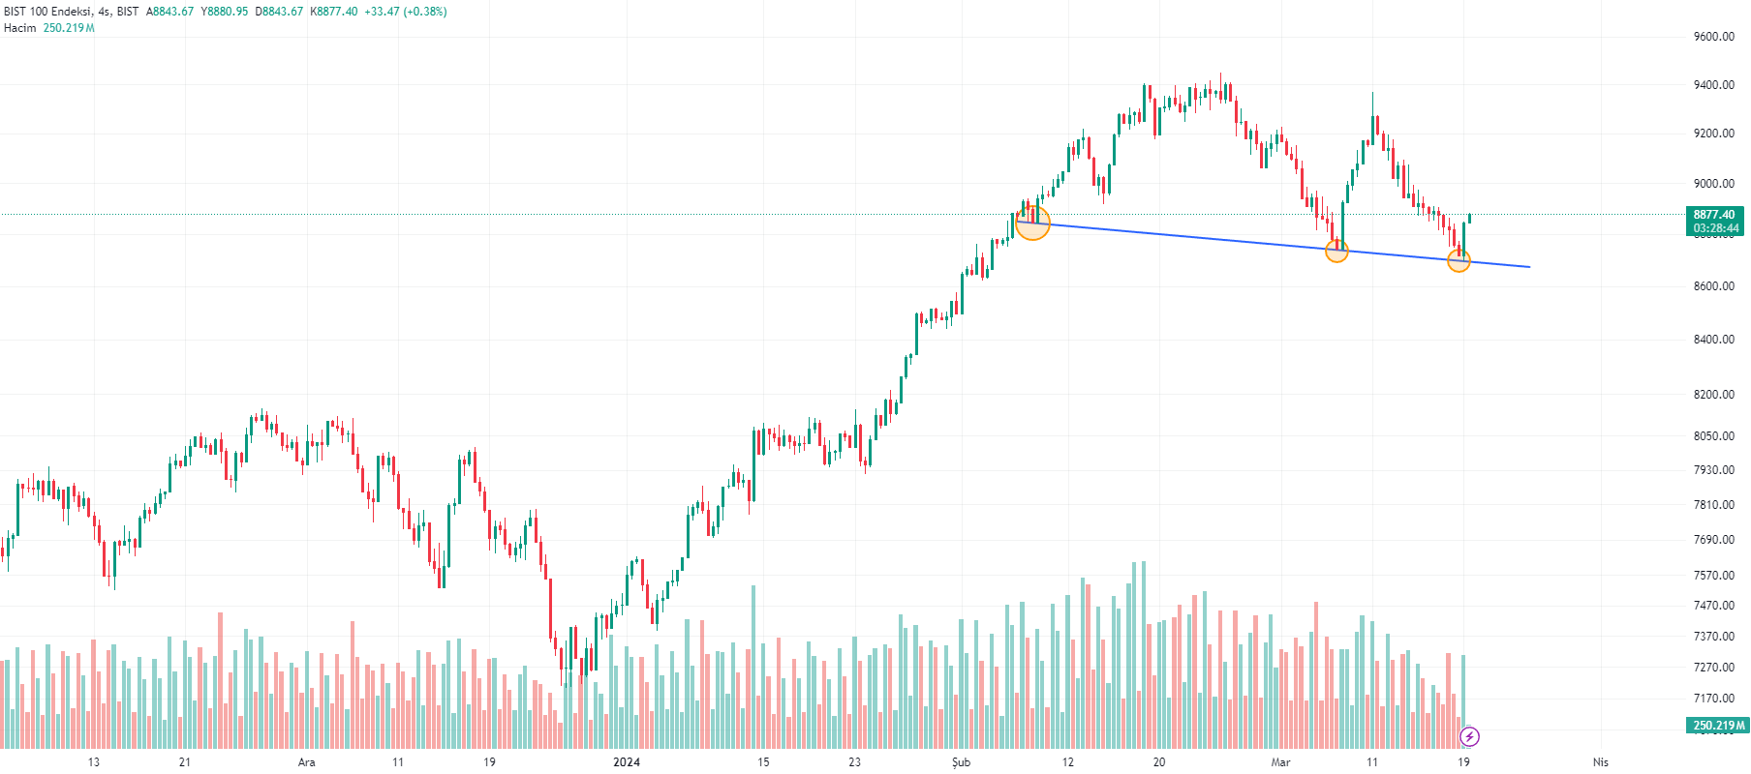Select the middle orange circle on trendline
This screenshot has width=1751, height=774.
[x=1336, y=252]
